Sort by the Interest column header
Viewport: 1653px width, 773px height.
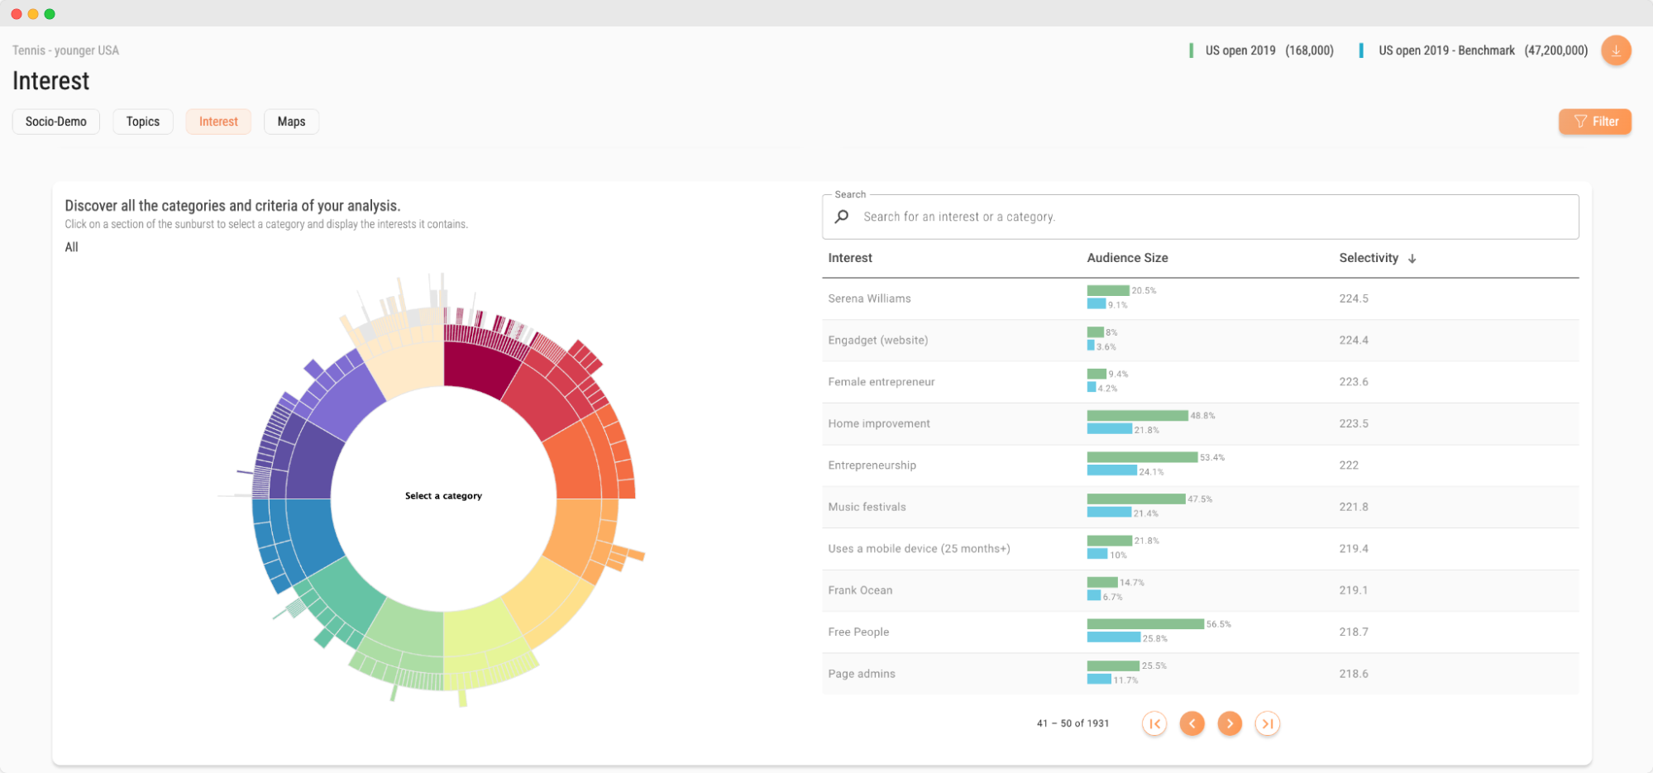[x=850, y=258]
